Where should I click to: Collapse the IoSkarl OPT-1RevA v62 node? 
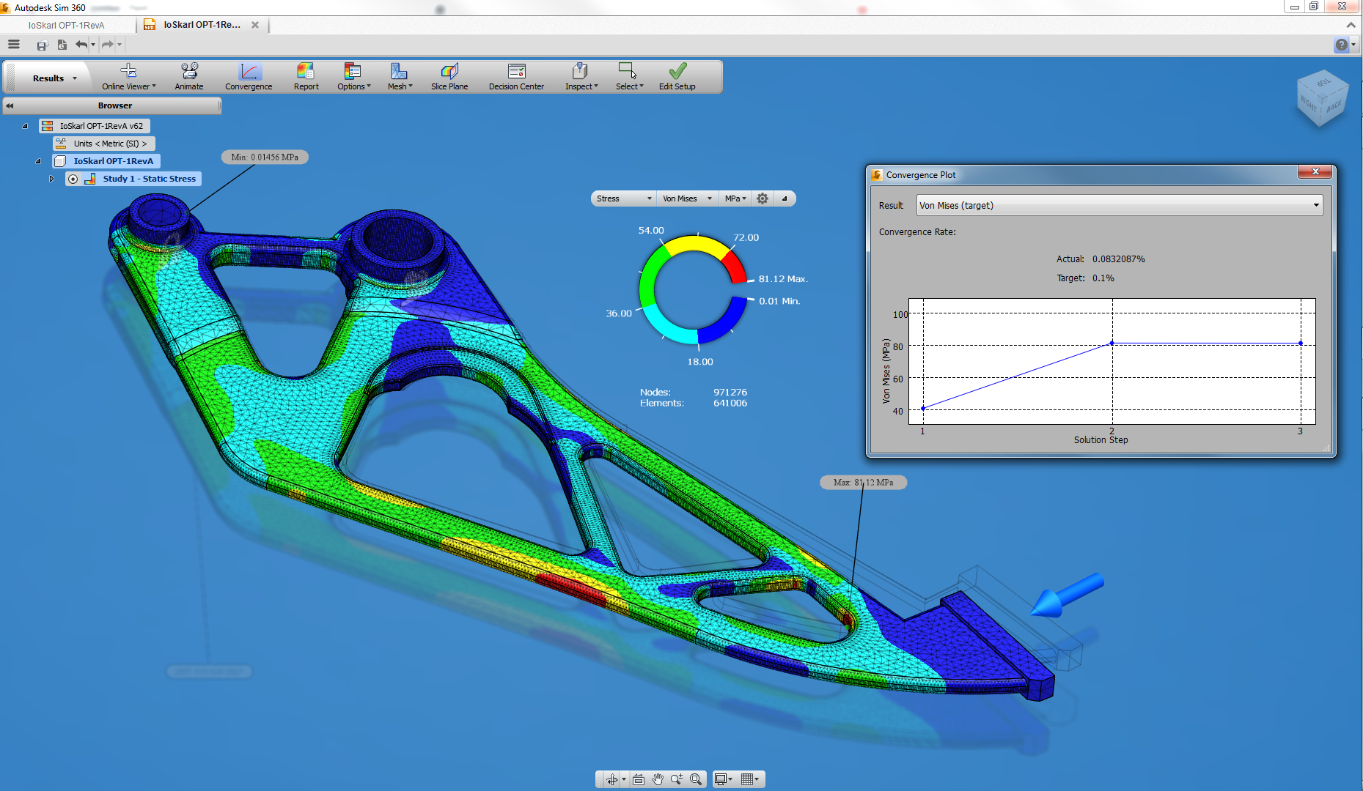point(25,126)
